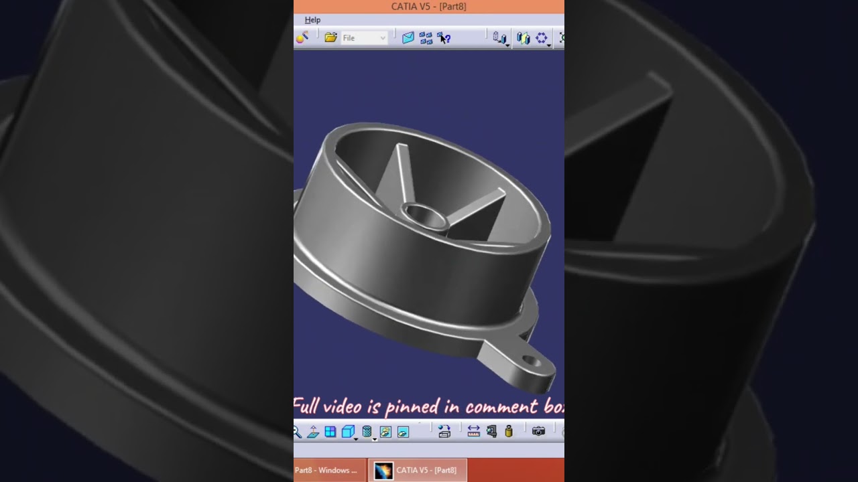Click the CATIA V5 - [Part8] title bar

pyautogui.click(x=429, y=7)
